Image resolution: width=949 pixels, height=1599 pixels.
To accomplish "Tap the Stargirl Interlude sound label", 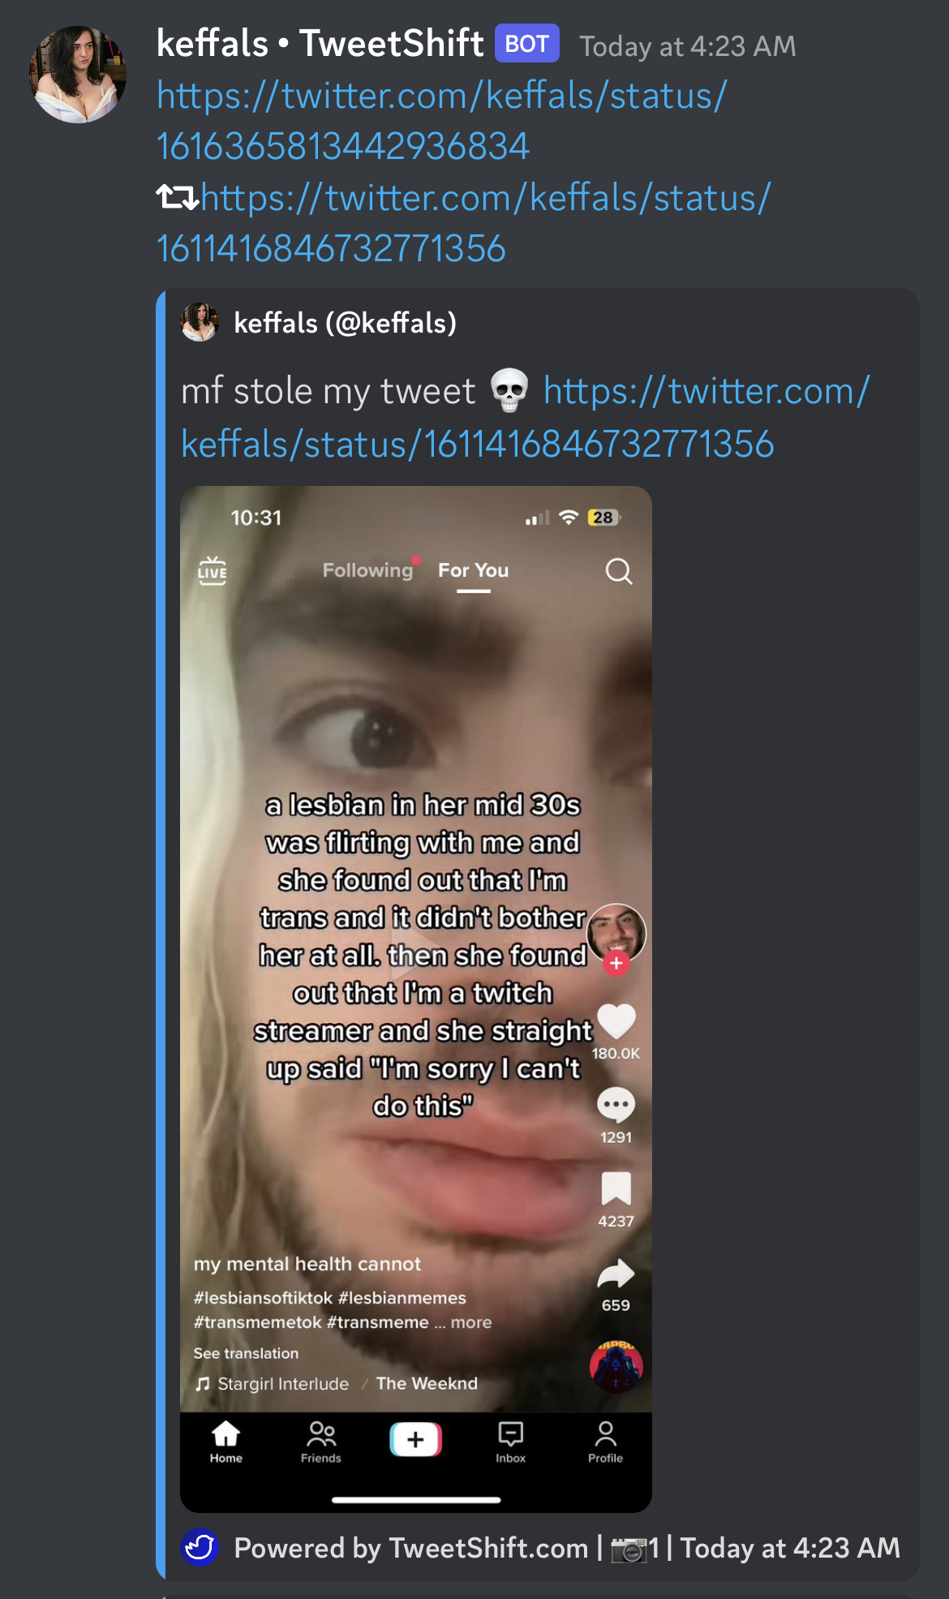I will coord(283,1384).
